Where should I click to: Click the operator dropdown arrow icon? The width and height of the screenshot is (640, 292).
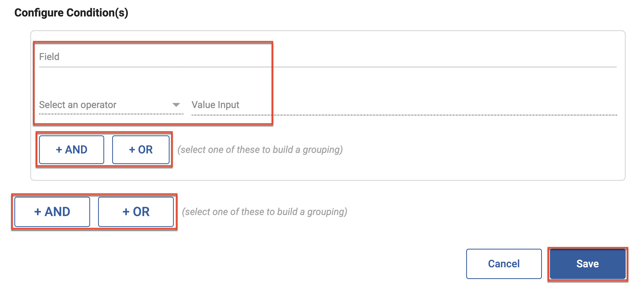click(x=176, y=105)
